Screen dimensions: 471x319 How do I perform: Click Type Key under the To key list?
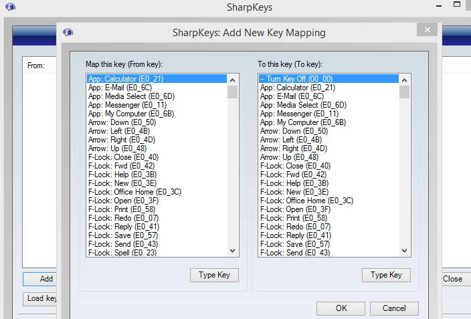386,275
